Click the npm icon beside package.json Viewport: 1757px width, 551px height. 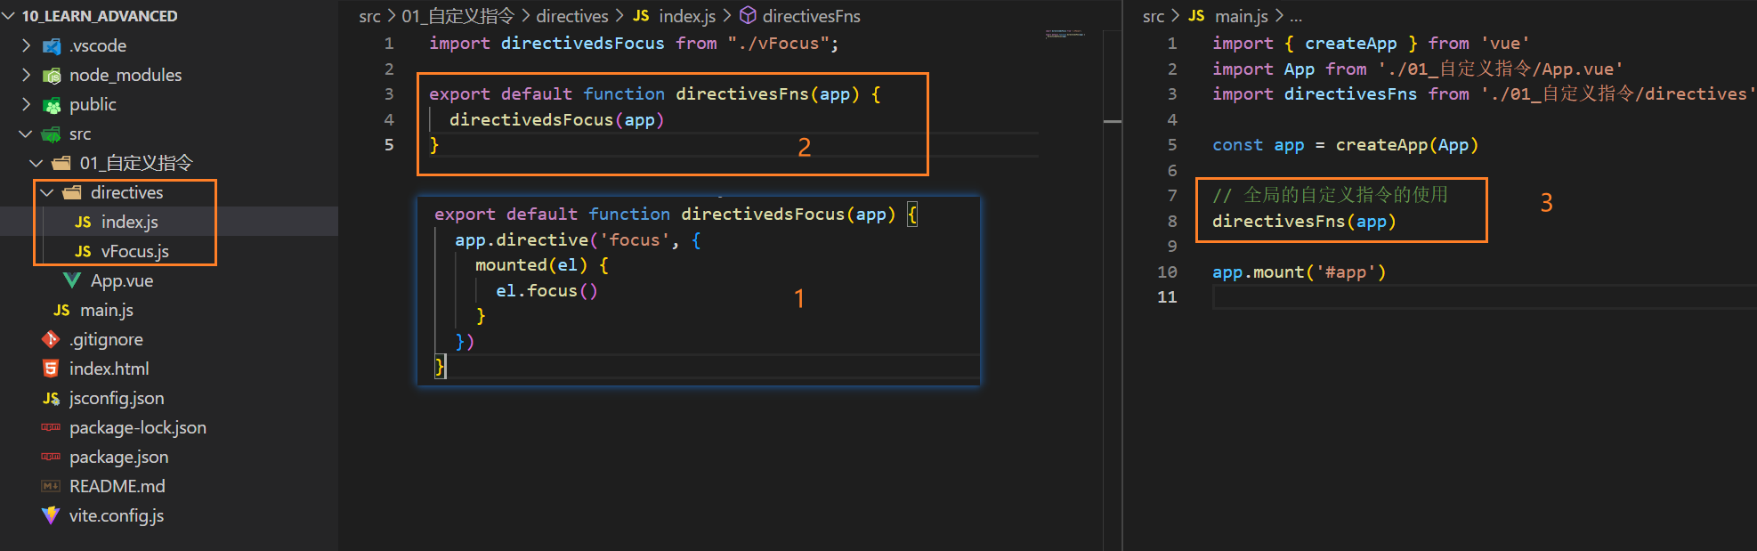point(51,458)
